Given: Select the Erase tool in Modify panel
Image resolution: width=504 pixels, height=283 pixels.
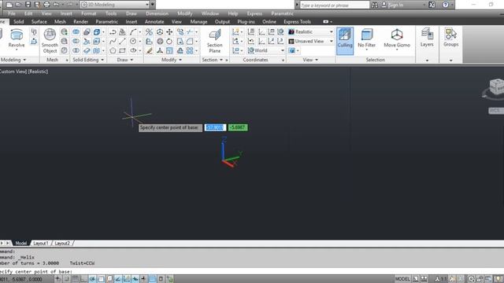Looking at the screenshot, I should pos(149,50).
